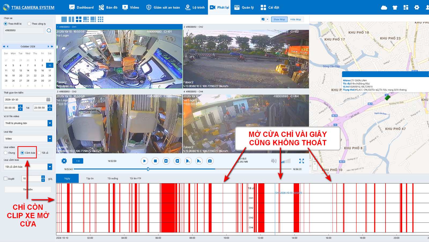Expand the 'Loại tệp' Video dropdown
Viewport: 429px width, 242px height.
tap(50, 139)
